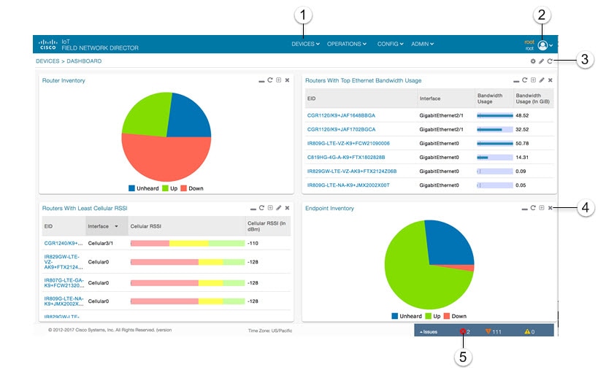
Task: Minimize the Endpoint Inventory dashlet
Action: pyautogui.click(x=524, y=209)
